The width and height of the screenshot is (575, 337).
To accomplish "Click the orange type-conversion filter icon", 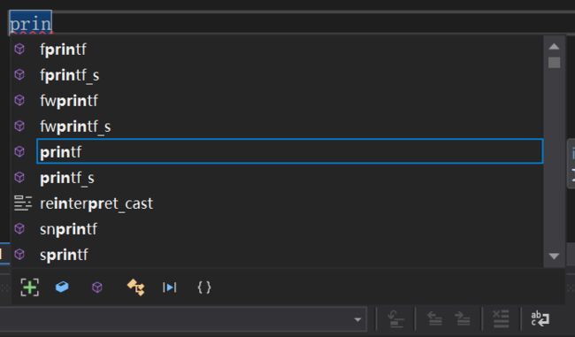I will 135,287.
